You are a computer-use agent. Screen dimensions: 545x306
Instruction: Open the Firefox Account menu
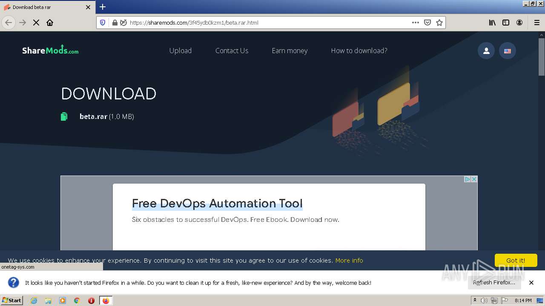(519, 23)
